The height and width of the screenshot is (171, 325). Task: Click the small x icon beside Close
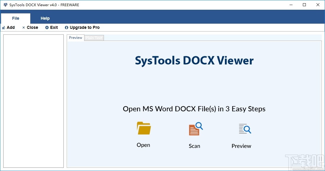click(23, 27)
